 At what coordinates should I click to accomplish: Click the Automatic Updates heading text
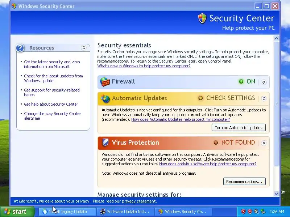pos(140,98)
